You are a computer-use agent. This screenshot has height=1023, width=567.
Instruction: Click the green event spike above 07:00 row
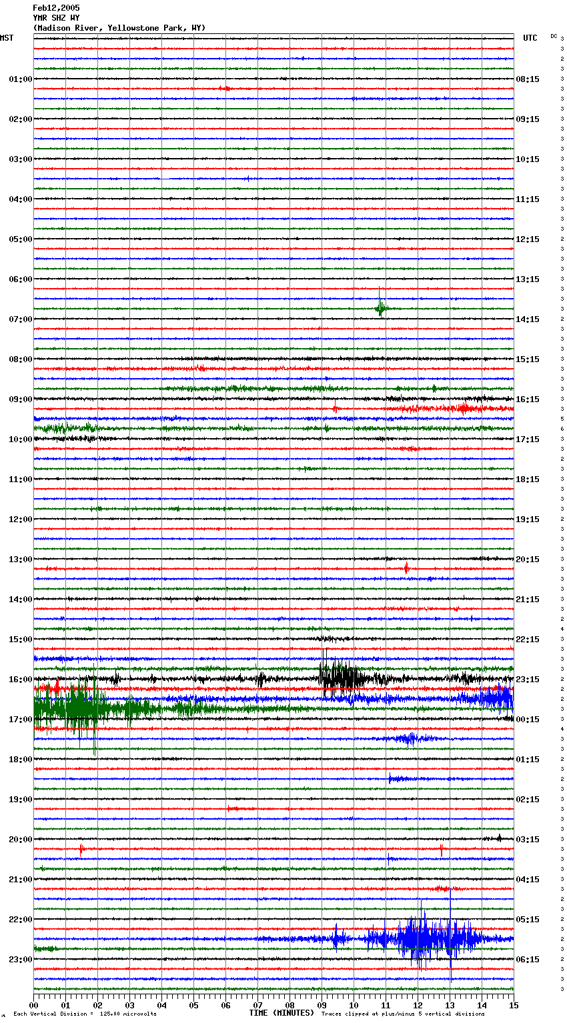click(x=380, y=304)
